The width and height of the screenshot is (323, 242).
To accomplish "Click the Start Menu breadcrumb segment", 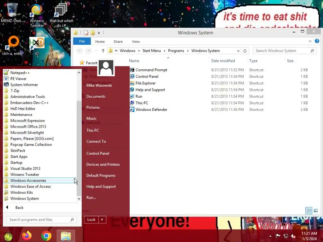I will pyautogui.click(x=152, y=51).
